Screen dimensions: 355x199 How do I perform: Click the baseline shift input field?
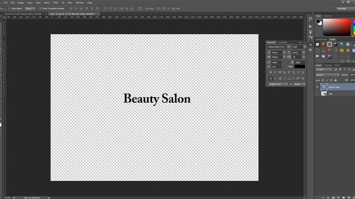coord(276,66)
